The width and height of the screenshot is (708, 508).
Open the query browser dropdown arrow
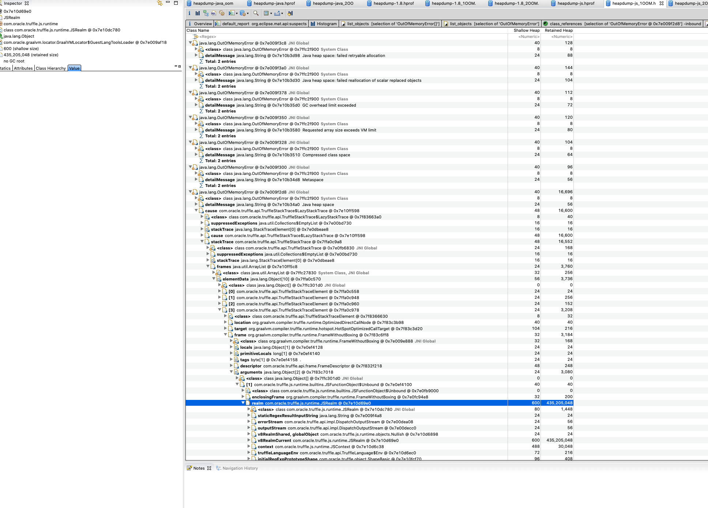[237, 13]
